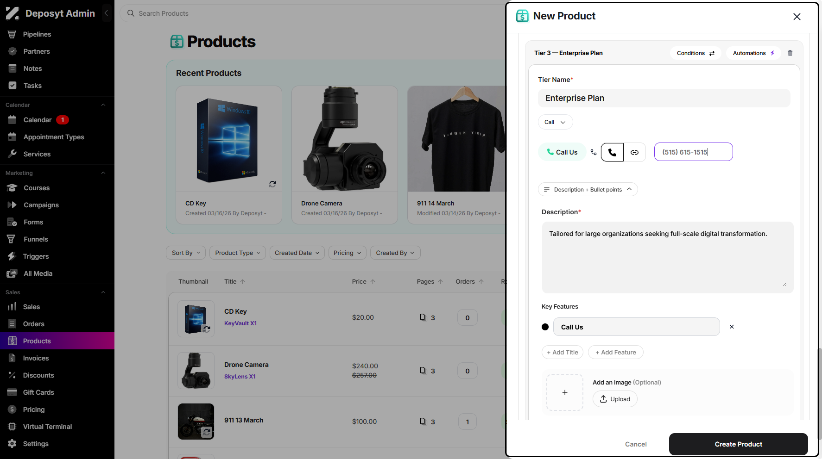
Task: Click into the Description text area
Action: [668, 257]
